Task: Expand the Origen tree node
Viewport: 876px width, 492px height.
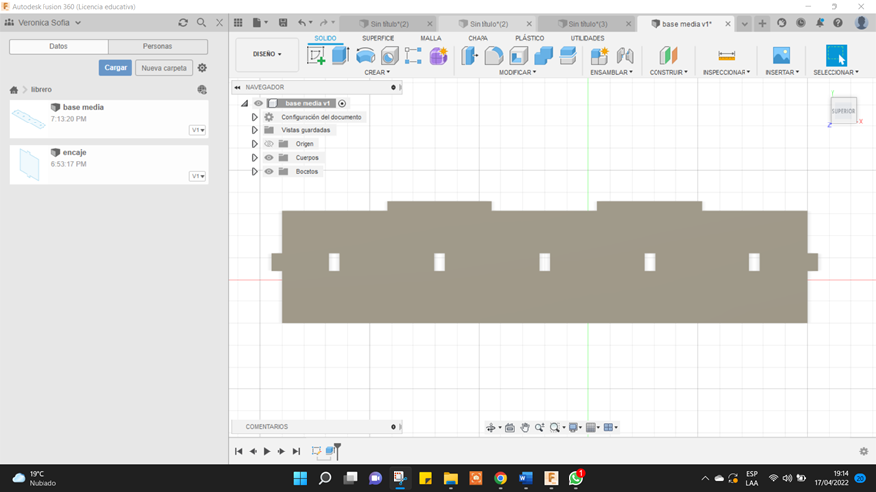Action: coord(254,144)
